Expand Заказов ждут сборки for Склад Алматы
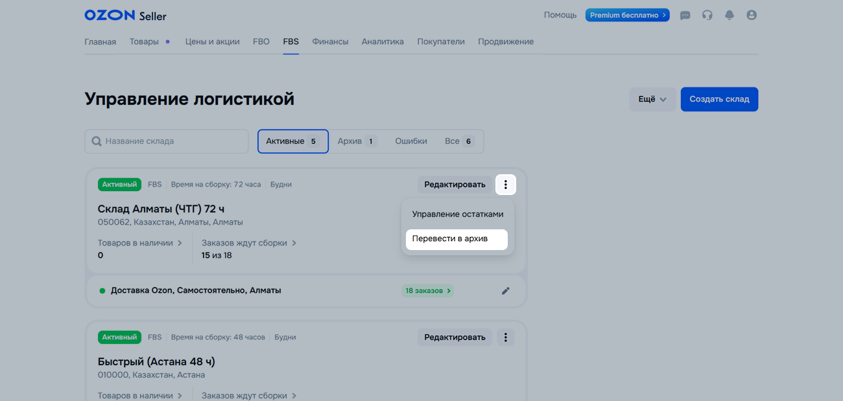This screenshot has height=401, width=843. (x=248, y=243)
